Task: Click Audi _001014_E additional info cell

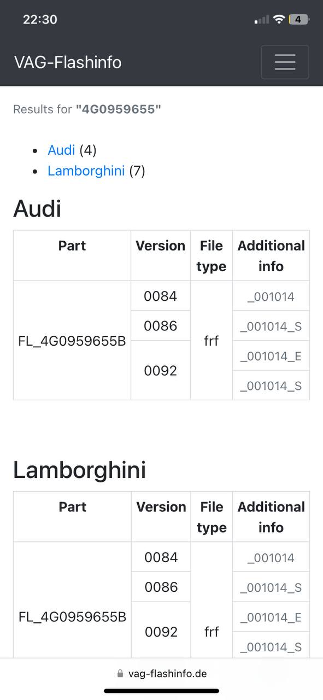Action: pyautogui.click(x=271, y=355)
